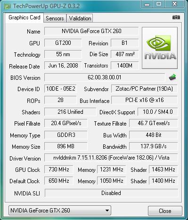Image resolution: width=188 pixels, height=220 pixels.
Task: Click the "Pixel Fillrate" label
Action: 27,124
